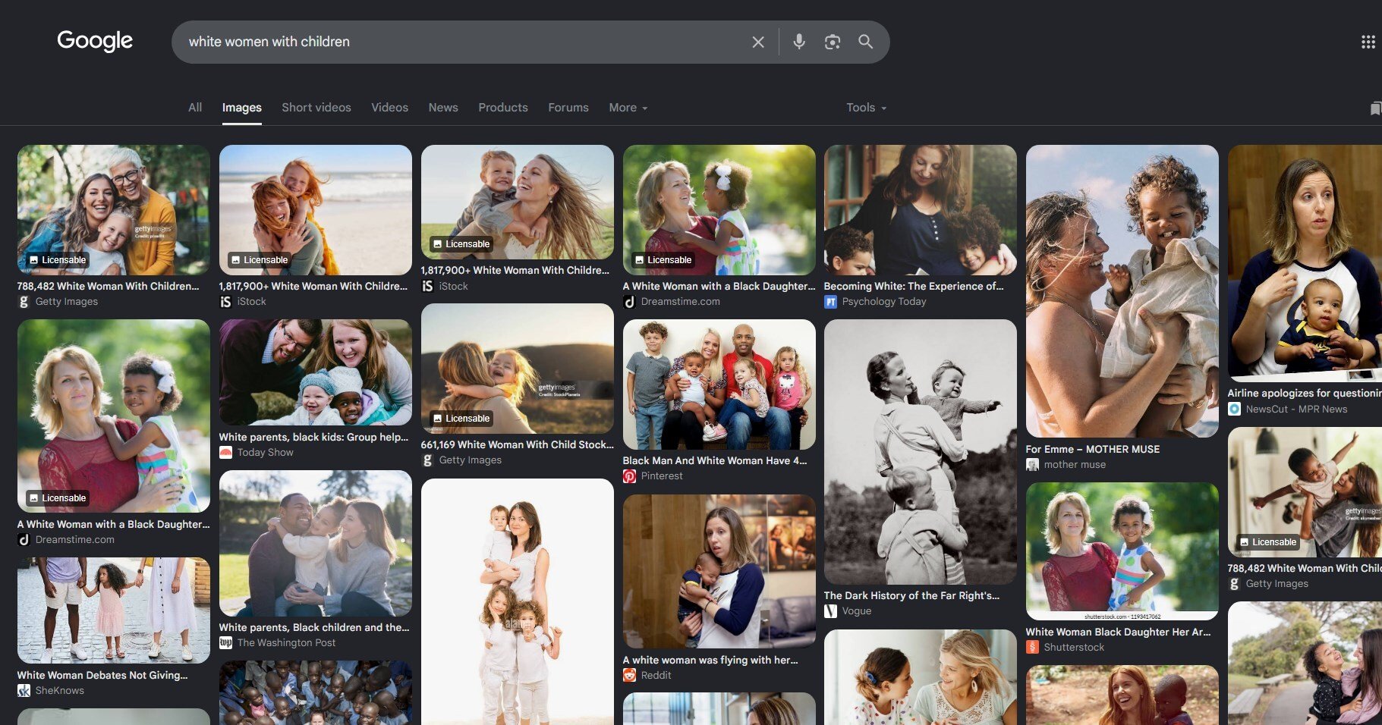
Task: Click the 'Getty Images' source under first result
Action: click(67, 302)
